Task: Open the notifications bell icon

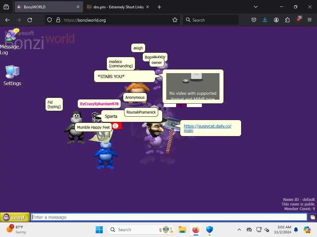Action: 296,230
